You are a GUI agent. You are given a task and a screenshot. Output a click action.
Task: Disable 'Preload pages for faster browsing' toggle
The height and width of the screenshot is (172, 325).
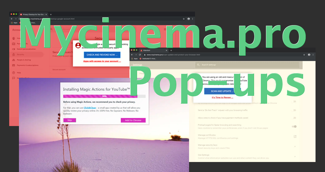(x=294, y=126)
